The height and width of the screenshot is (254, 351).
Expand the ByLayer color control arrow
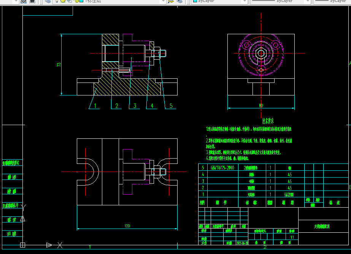tap(244, 1)
